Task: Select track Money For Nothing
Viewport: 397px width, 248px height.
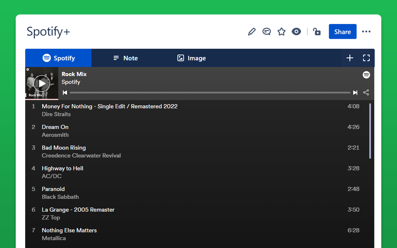Action: point(110,106)
